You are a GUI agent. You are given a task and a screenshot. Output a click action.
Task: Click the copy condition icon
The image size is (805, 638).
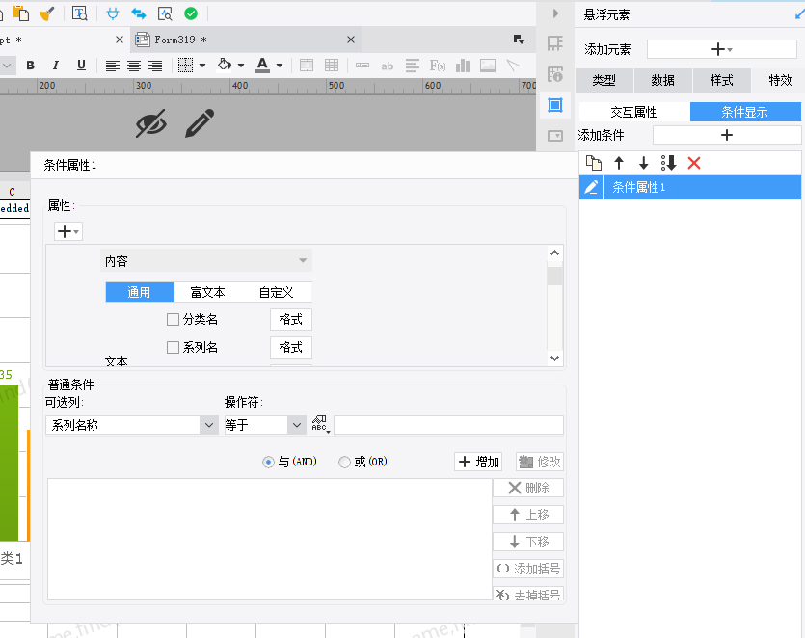point(594,163)
